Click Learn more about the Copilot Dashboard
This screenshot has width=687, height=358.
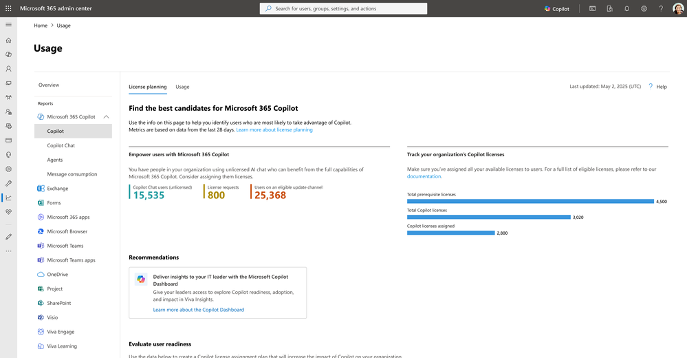[198, 310]
